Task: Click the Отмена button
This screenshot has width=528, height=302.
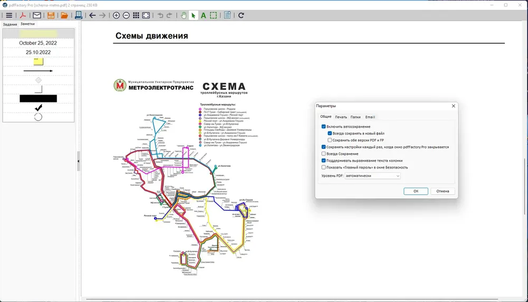Action: (x=442, y=191)
